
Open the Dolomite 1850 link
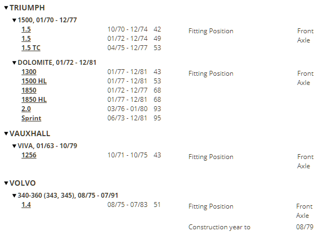29,90
